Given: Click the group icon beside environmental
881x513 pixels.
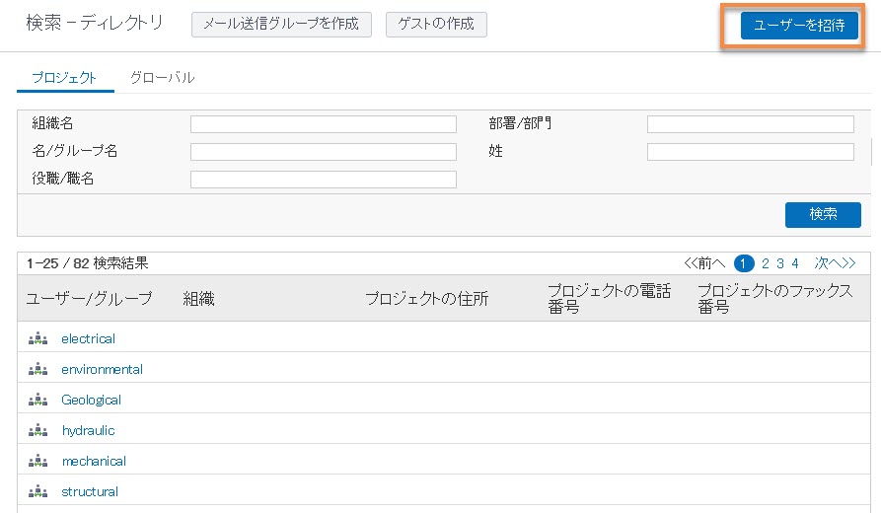Looking at the screenshot, I should pyautogui.click(x=37, y=369).
